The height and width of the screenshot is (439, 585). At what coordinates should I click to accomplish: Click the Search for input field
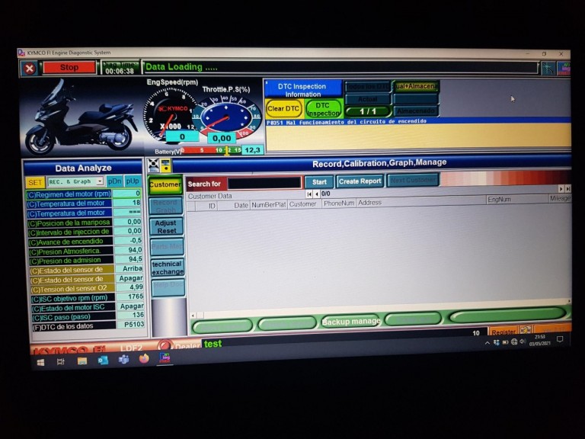(264, 183)
